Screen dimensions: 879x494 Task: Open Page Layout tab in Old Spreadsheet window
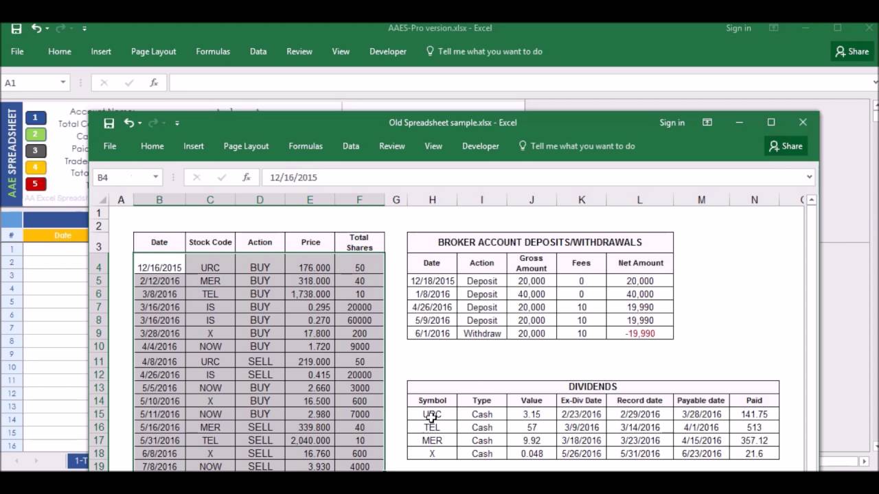(246, 146)
